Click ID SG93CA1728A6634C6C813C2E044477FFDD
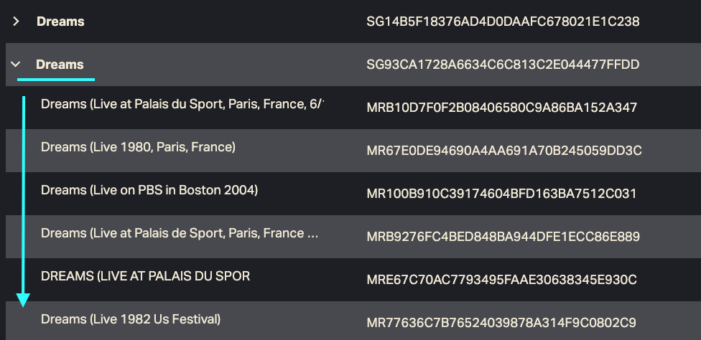The width and height of the screenshot is (701, 340). coord(503,65)
